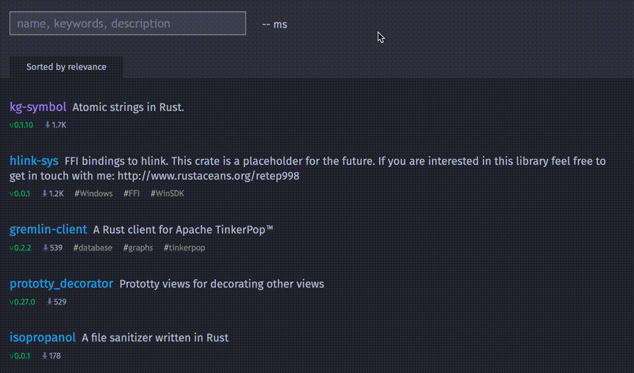Click the crate search input field
Screen dimensions: 634x373
tap(127, 23)
